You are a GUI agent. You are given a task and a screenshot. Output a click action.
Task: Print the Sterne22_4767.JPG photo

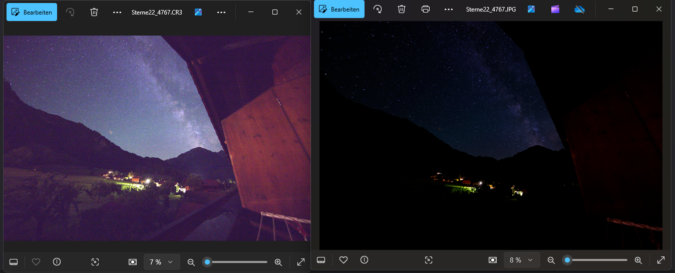point(425,9)
